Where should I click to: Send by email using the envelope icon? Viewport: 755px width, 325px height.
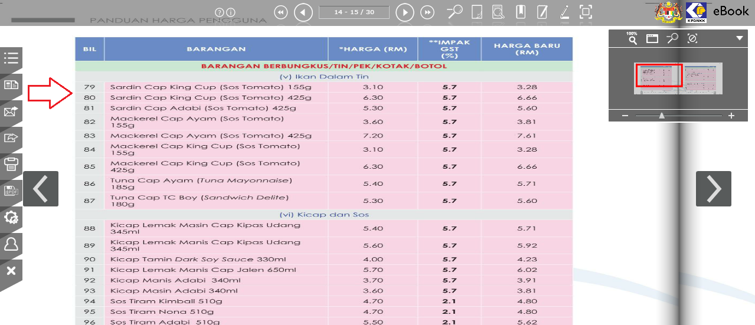(x=11, y=111)
